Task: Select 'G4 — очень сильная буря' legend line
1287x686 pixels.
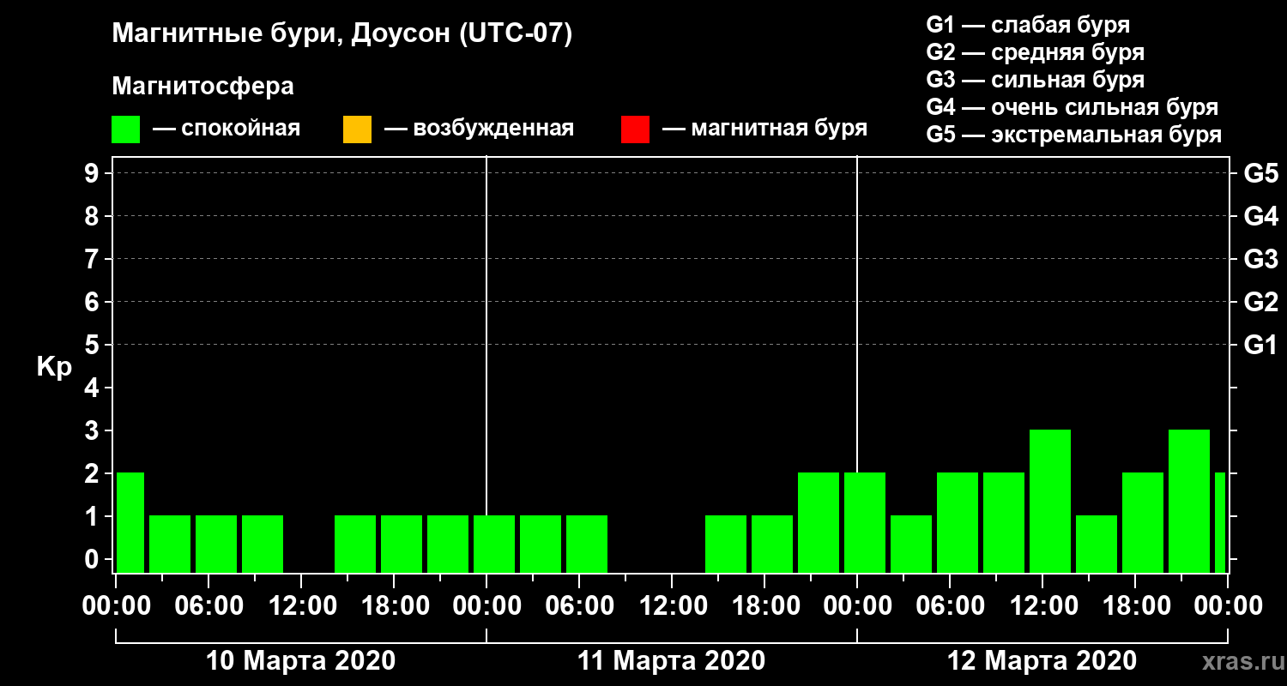Action: click(1072, 107)
